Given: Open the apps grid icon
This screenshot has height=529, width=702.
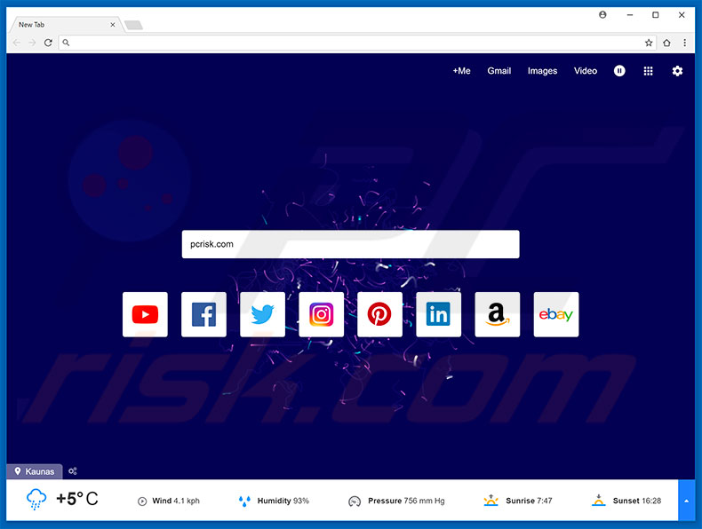Looking at the screenshot, I should pos(648,71).
